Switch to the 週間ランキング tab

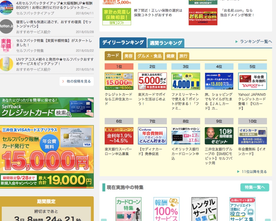point(166,43)
